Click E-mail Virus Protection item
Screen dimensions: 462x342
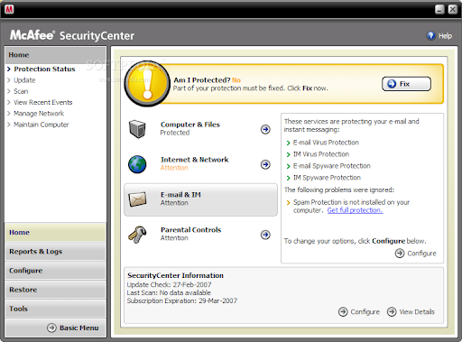click(x=326, y=143)
